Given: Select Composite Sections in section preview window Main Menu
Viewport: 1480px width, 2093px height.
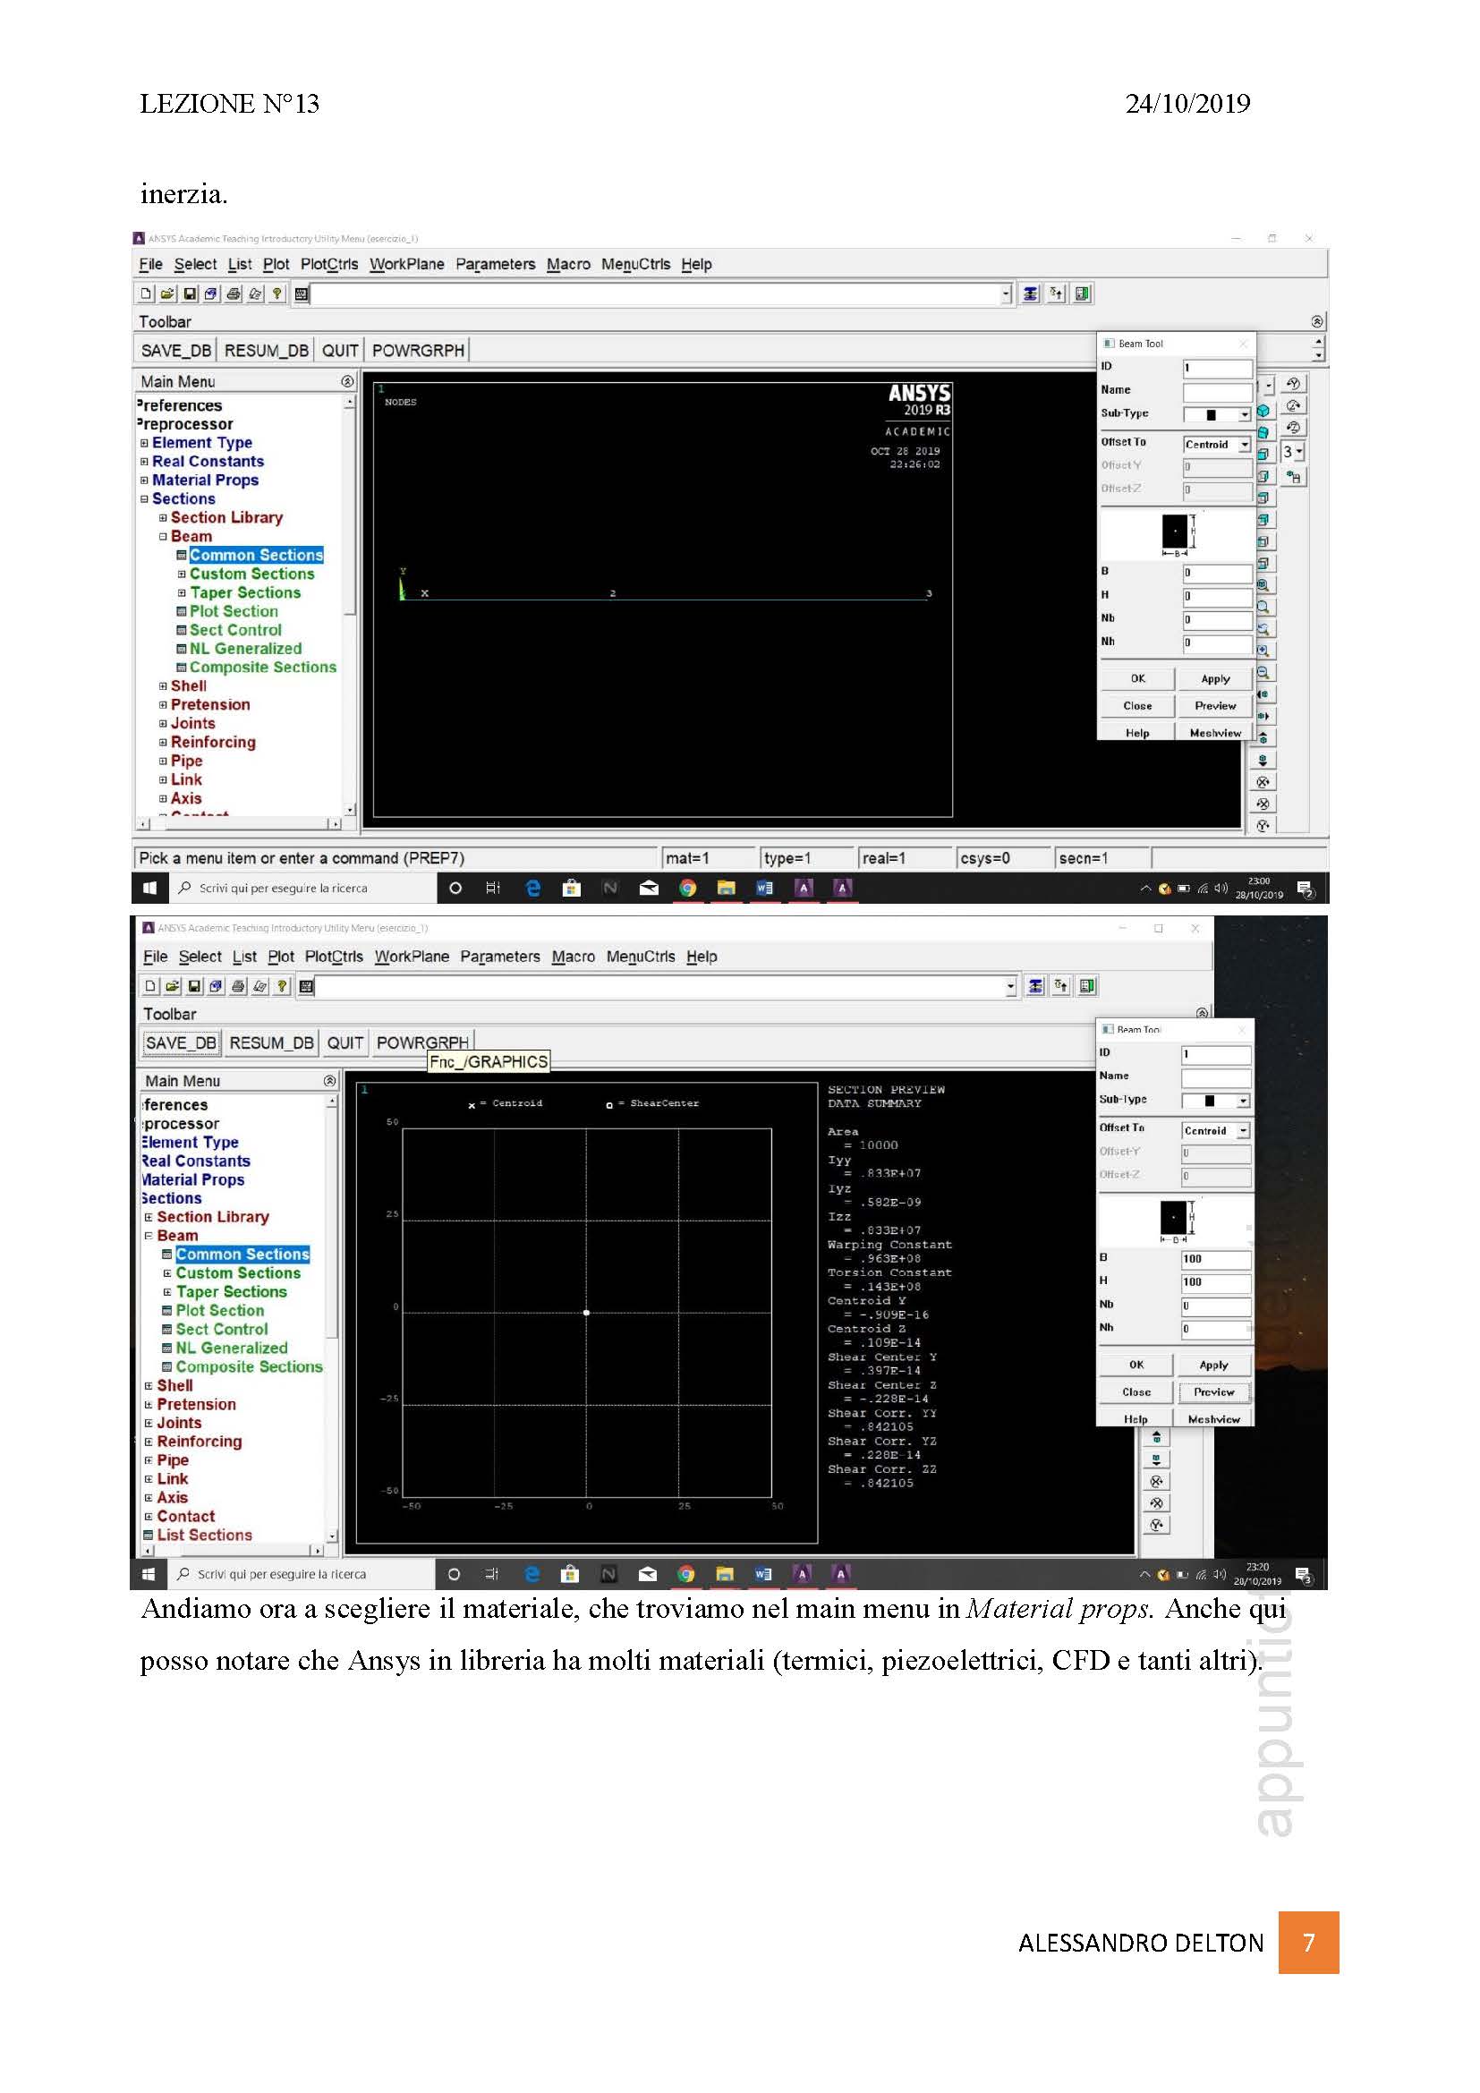Looking at the screenshot, I should (x=249, y=1367).
